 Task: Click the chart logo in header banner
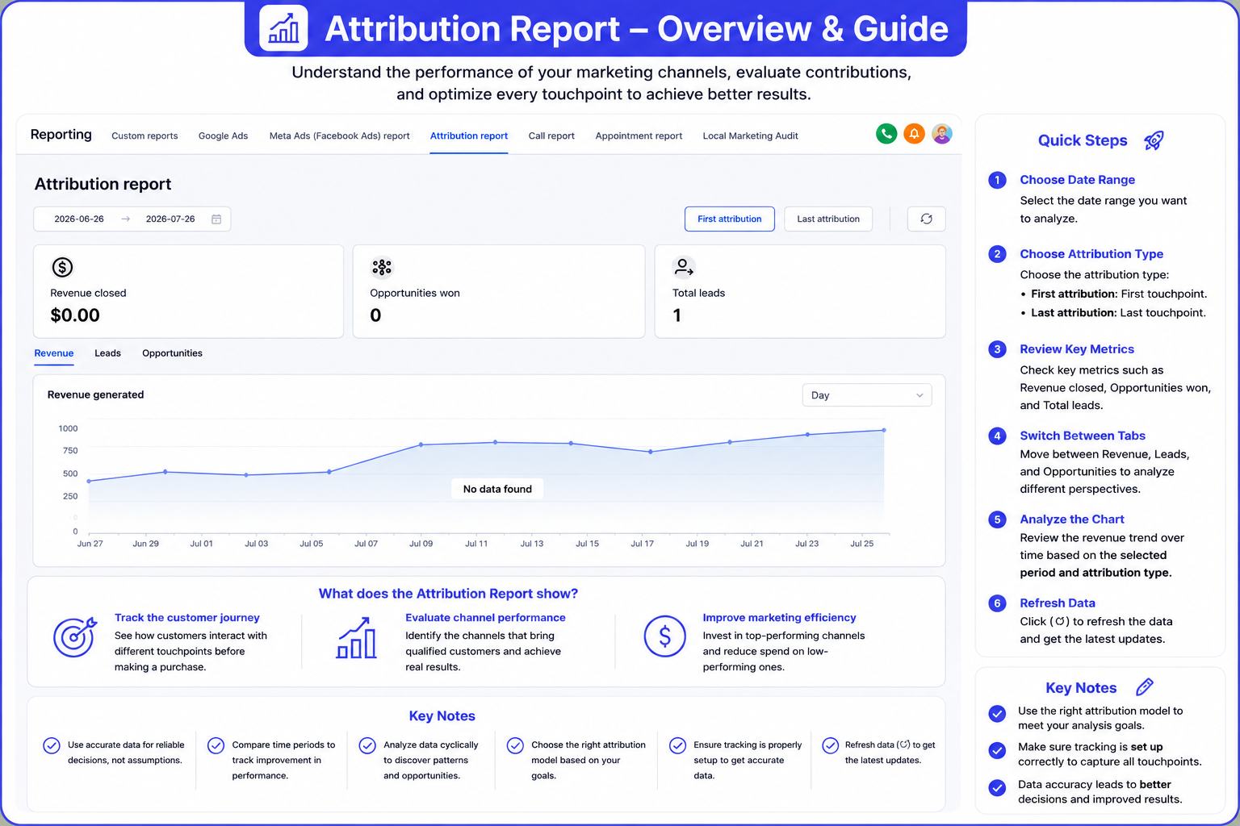283,28
